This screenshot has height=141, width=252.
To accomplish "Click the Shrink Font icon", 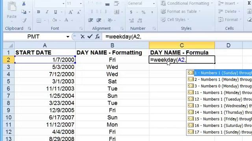I will [x=79, y=12].
